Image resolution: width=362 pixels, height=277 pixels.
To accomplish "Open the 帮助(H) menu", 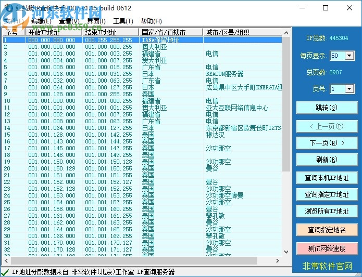I will coord(151,21).
